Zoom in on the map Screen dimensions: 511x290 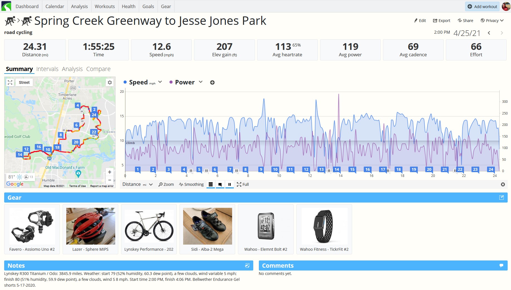110,172
